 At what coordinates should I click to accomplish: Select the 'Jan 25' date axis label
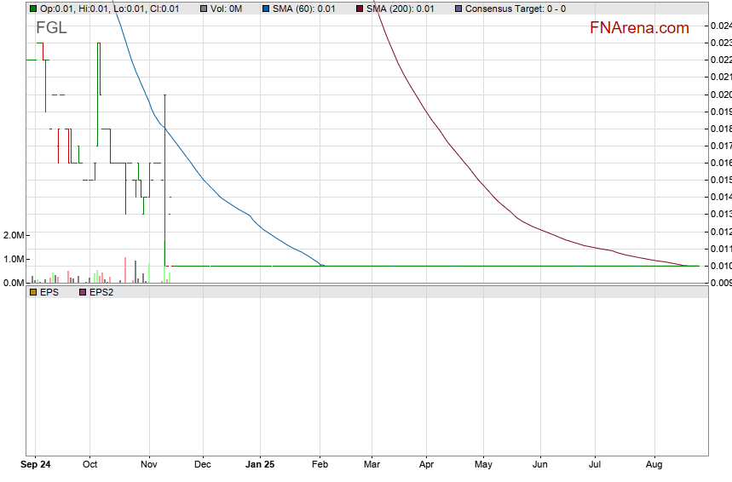click(x=260, y=465)
